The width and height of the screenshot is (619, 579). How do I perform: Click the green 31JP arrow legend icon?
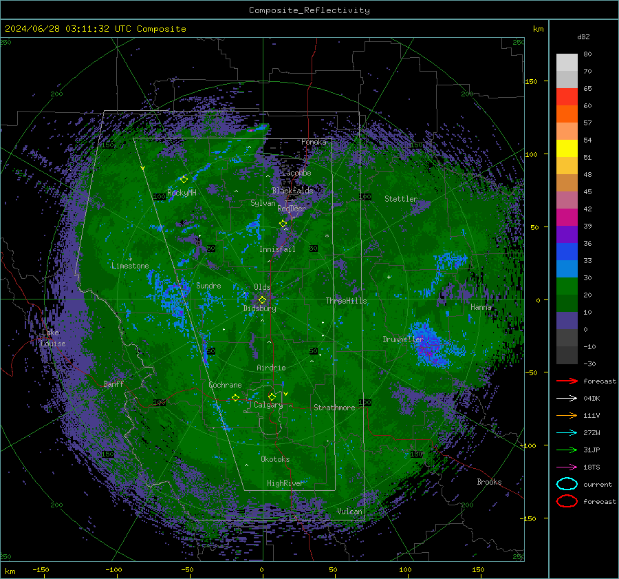click(x=567, y=450)
